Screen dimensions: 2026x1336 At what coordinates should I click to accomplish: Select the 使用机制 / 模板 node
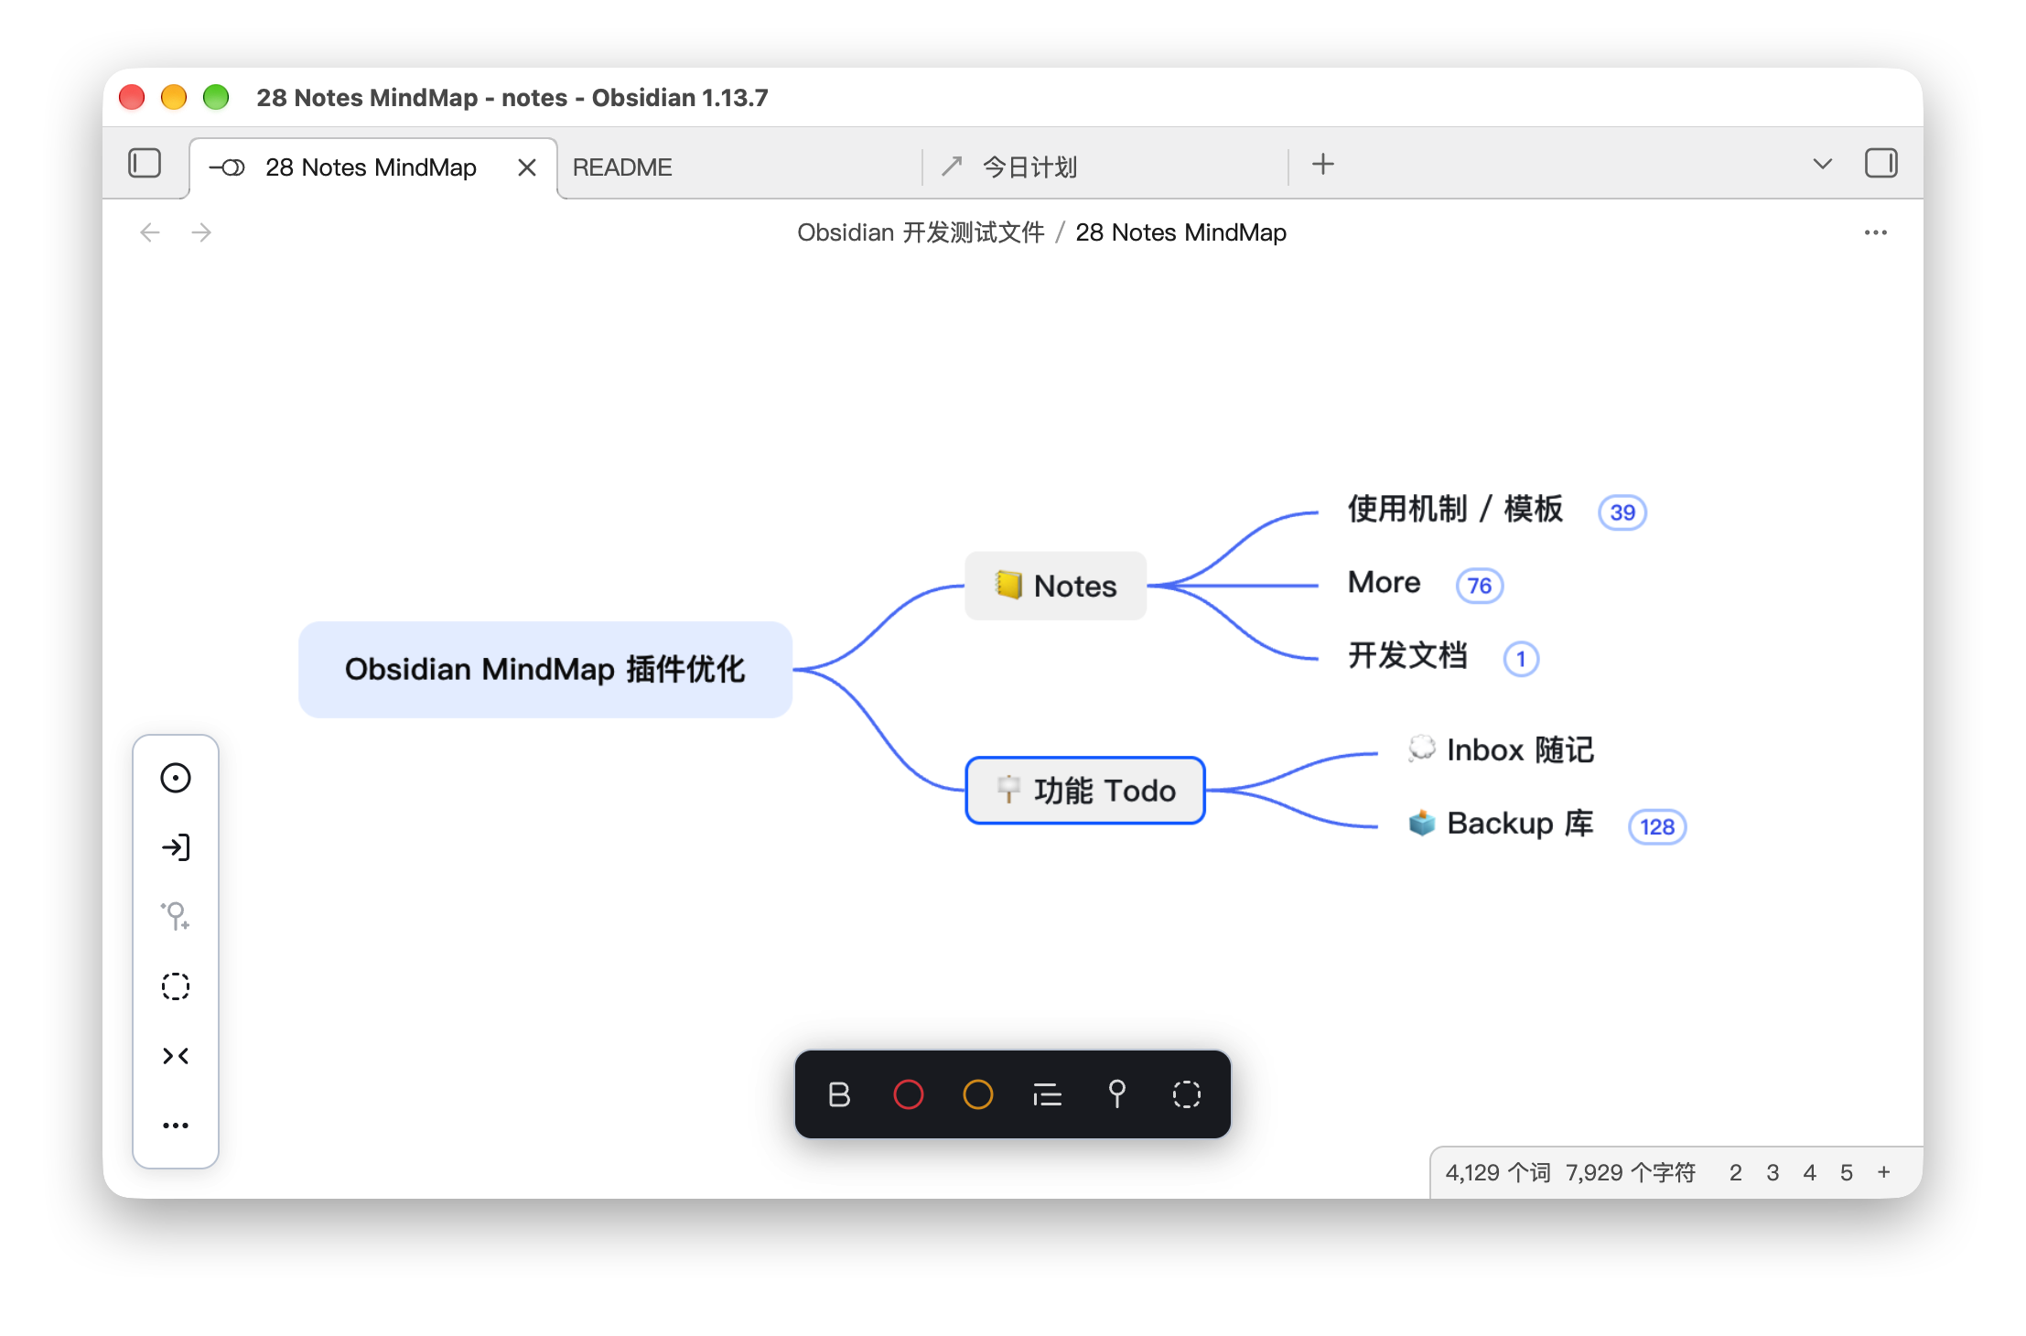point(1455,510)
